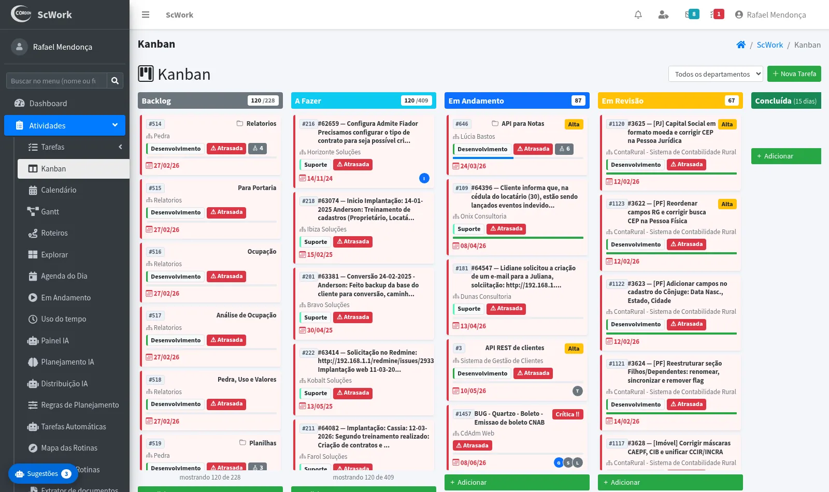The image size is (829, 492).
Task: Select Dashboard in the sidebar
Action: point(65,103)
